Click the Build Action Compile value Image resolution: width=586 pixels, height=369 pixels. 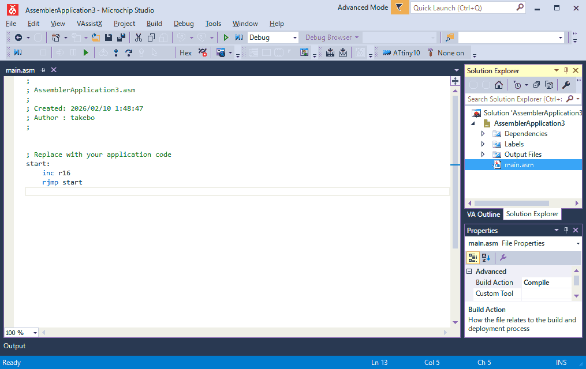click(x=546, y=283)
